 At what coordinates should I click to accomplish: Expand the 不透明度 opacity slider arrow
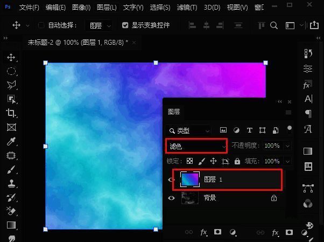pyautogui.click(x=287, y=146)
